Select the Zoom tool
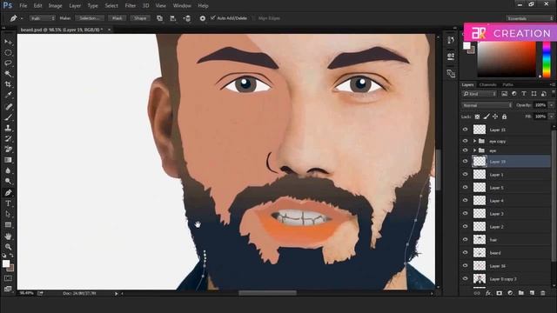Viewport: 557px width, 313px height. [x=8, y=247]
